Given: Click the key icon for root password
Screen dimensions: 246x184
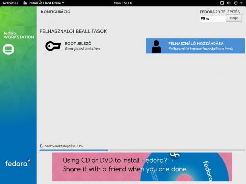Looking at the screenshot, I should [53, 46].
